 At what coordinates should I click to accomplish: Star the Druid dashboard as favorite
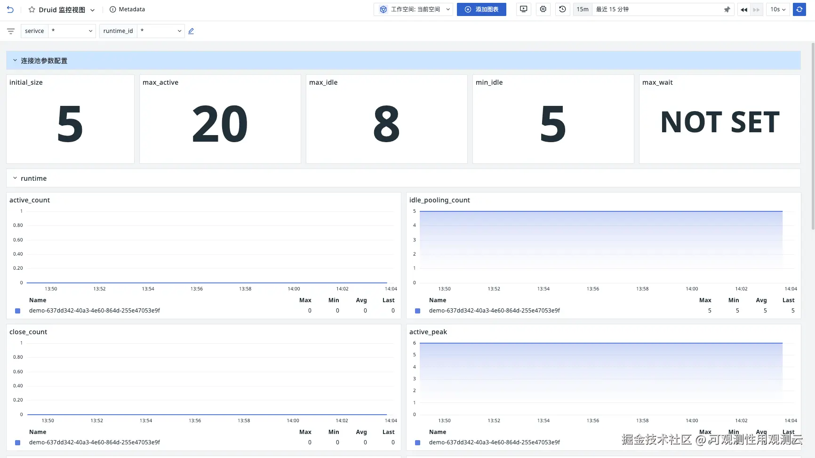pyautogui.click(x=32, y=9)
